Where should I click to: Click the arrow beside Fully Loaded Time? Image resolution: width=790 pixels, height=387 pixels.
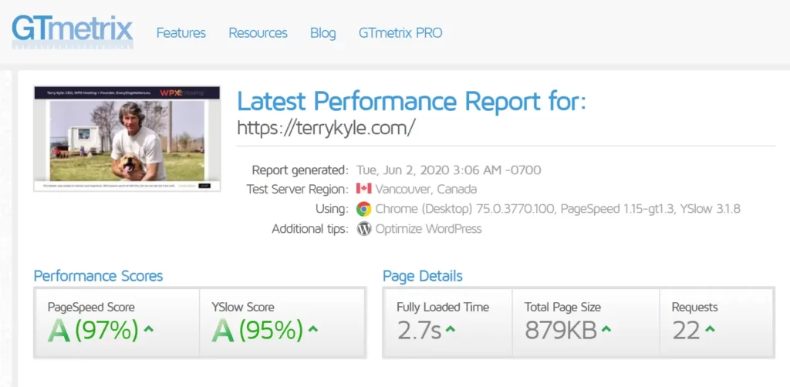[451, 330]
